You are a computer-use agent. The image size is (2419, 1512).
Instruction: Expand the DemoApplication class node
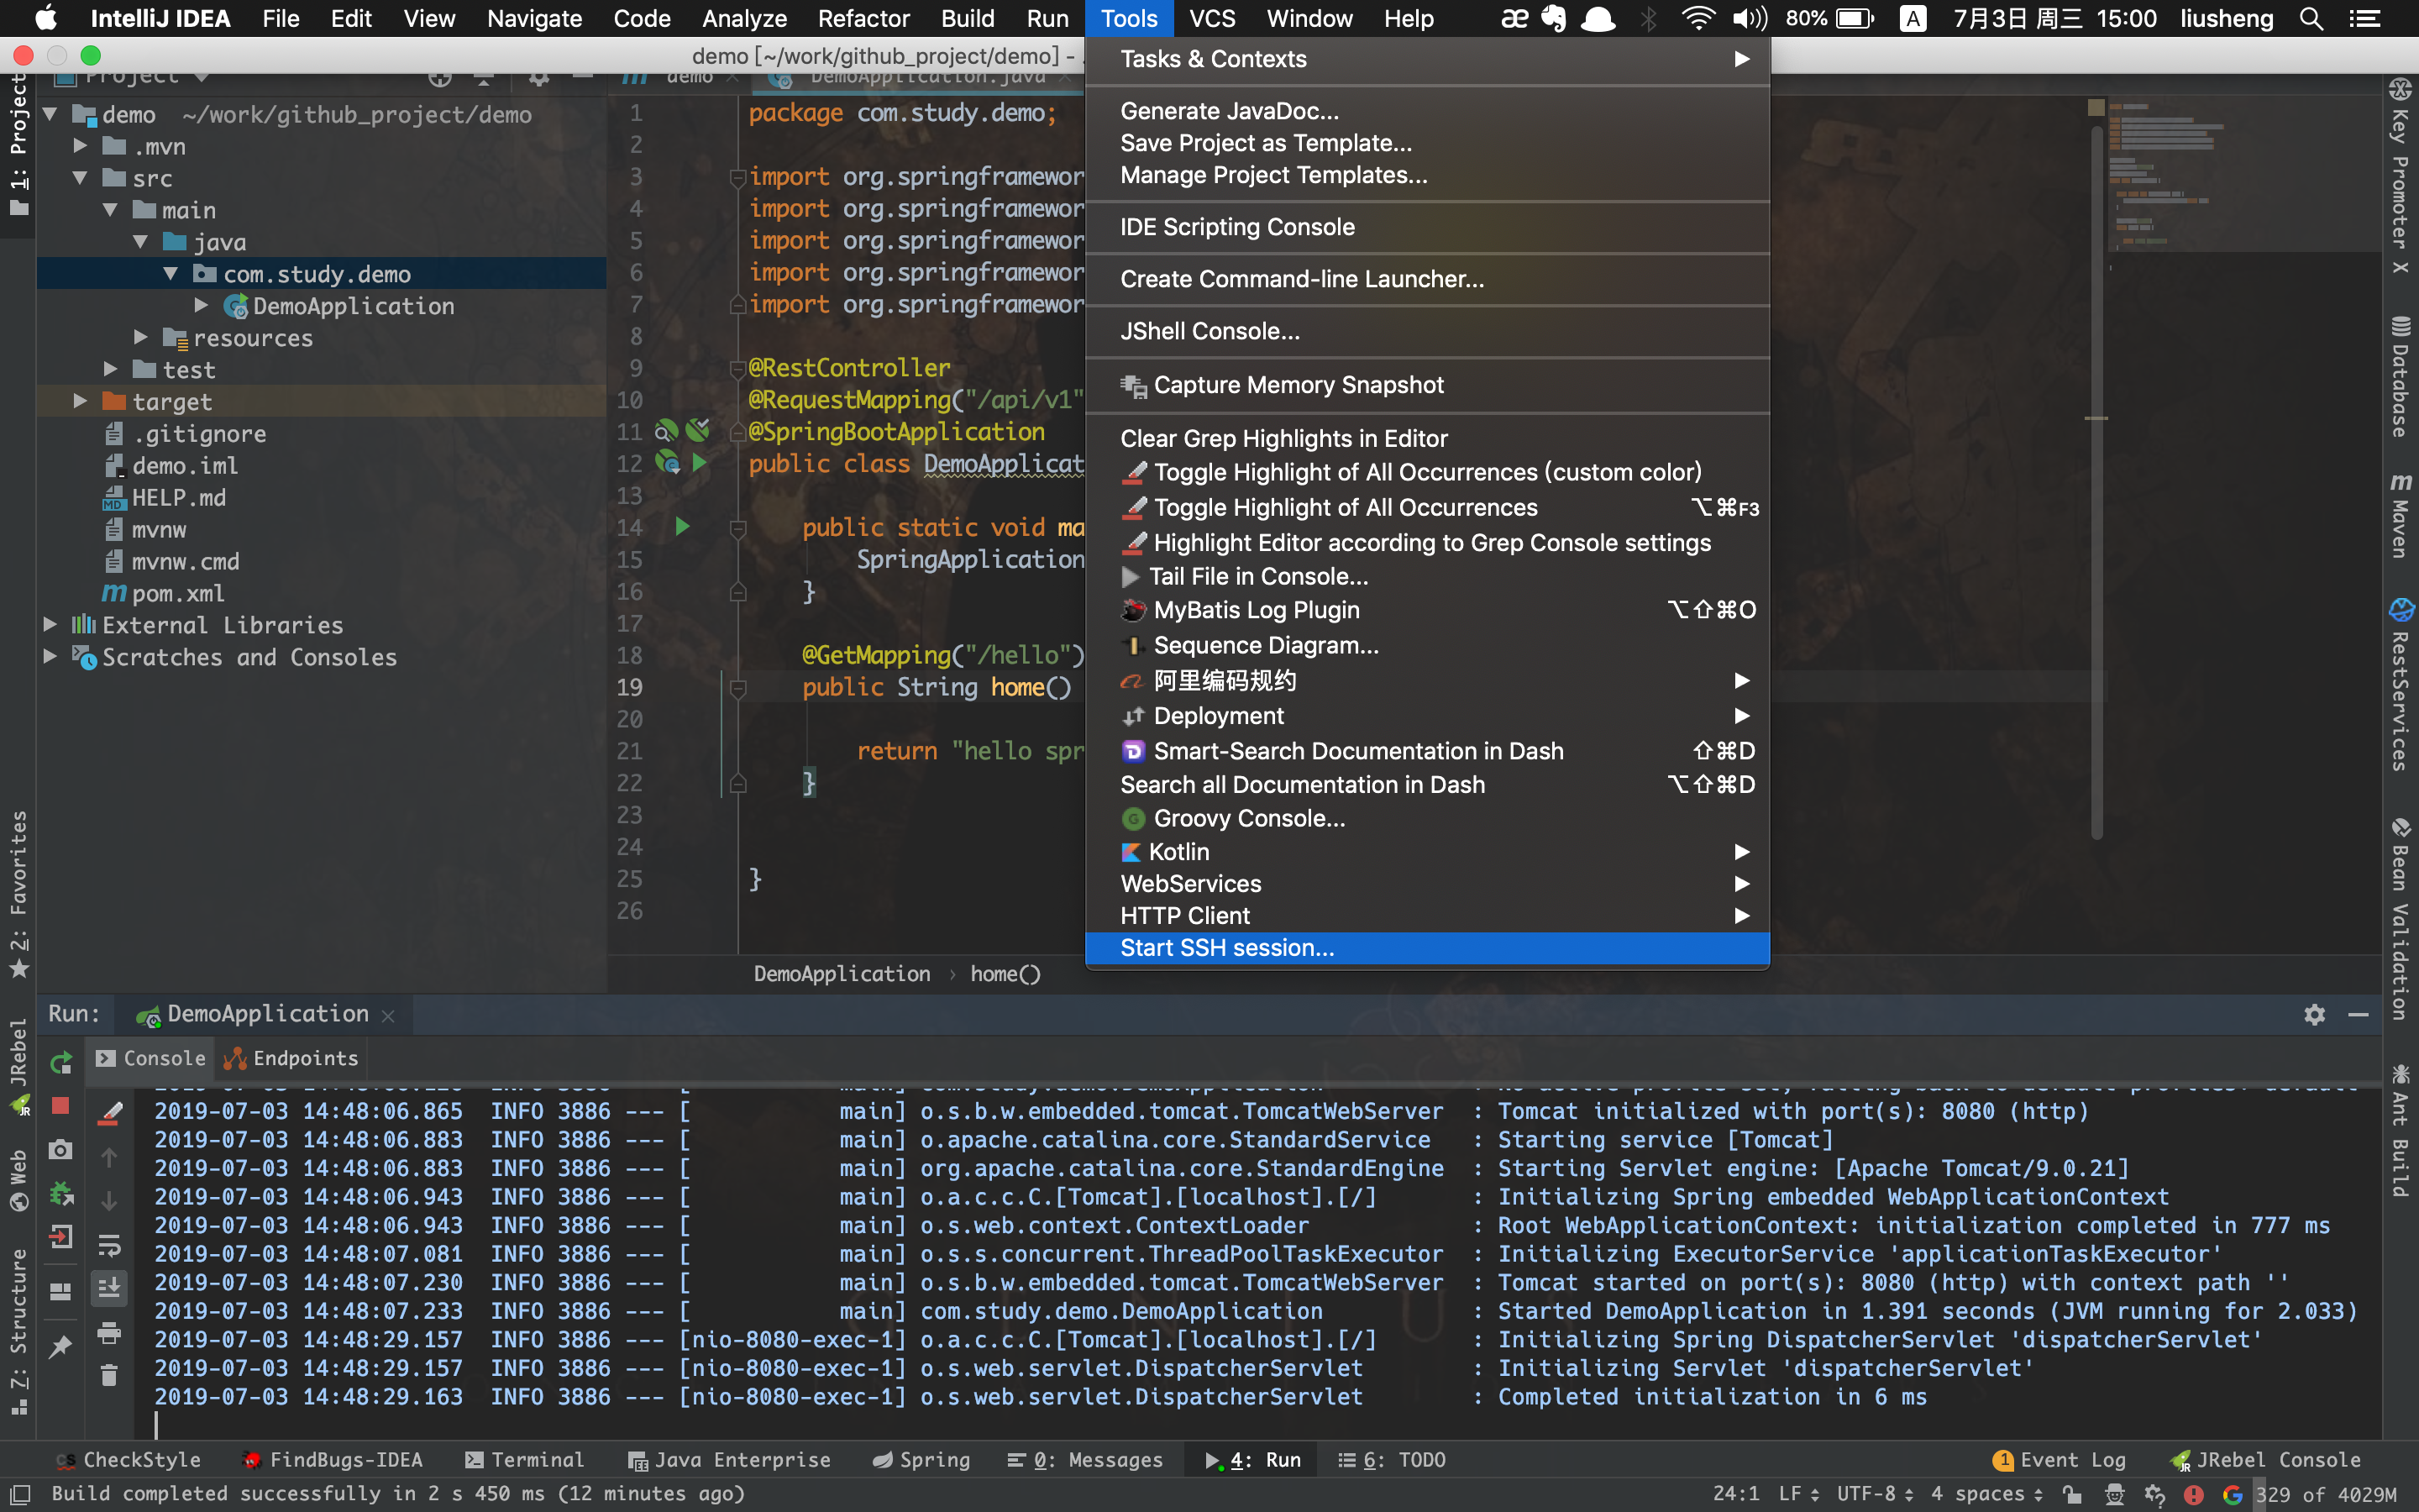201,305
